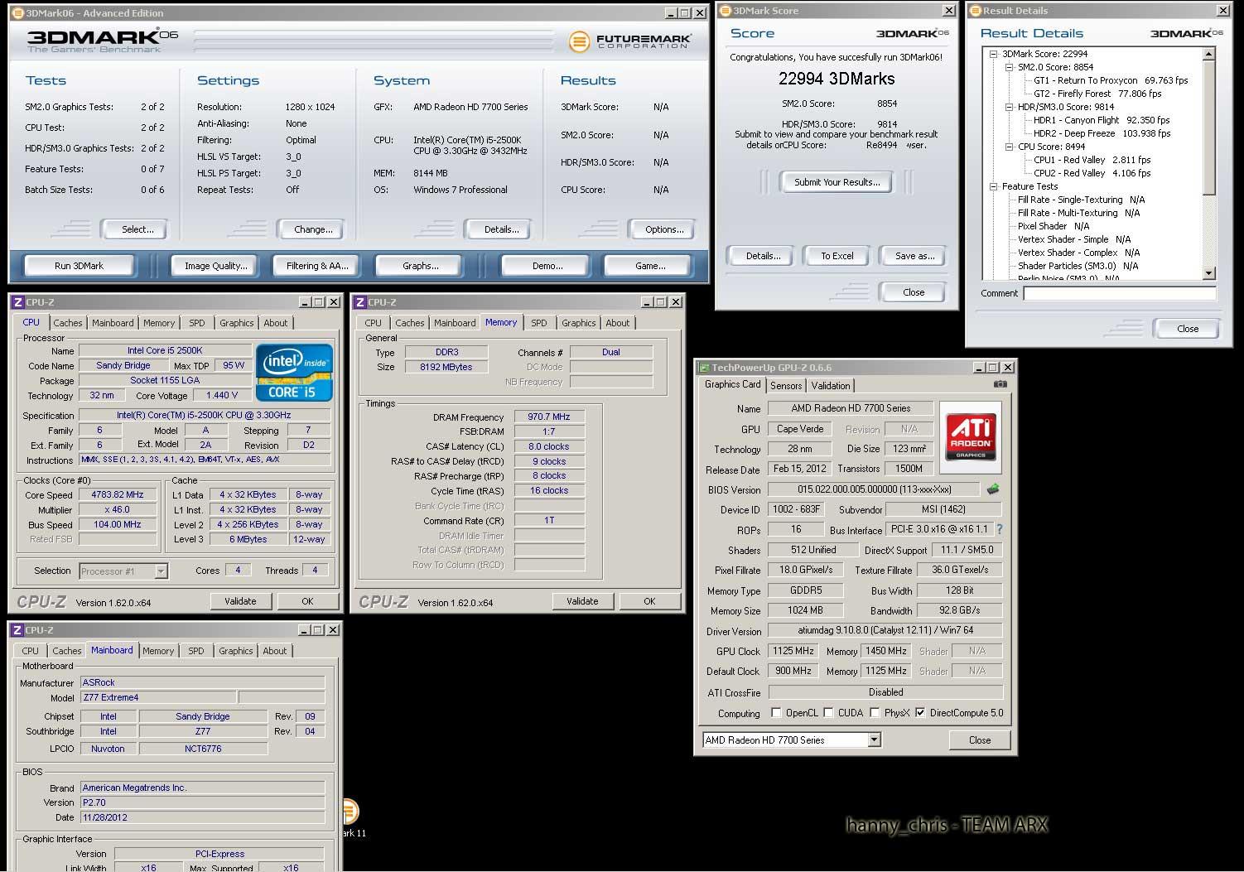Click the Filtering & AA... button
Image resolution: width=1244 pixels, height=872 pixels.
(317, 266)
